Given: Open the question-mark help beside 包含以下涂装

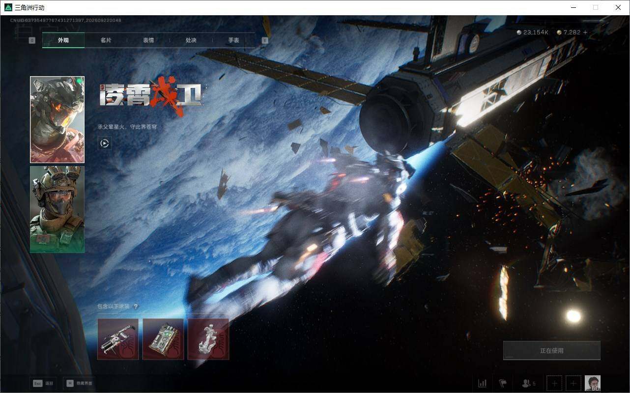Looking at the screenshot, I should point(136,307).
